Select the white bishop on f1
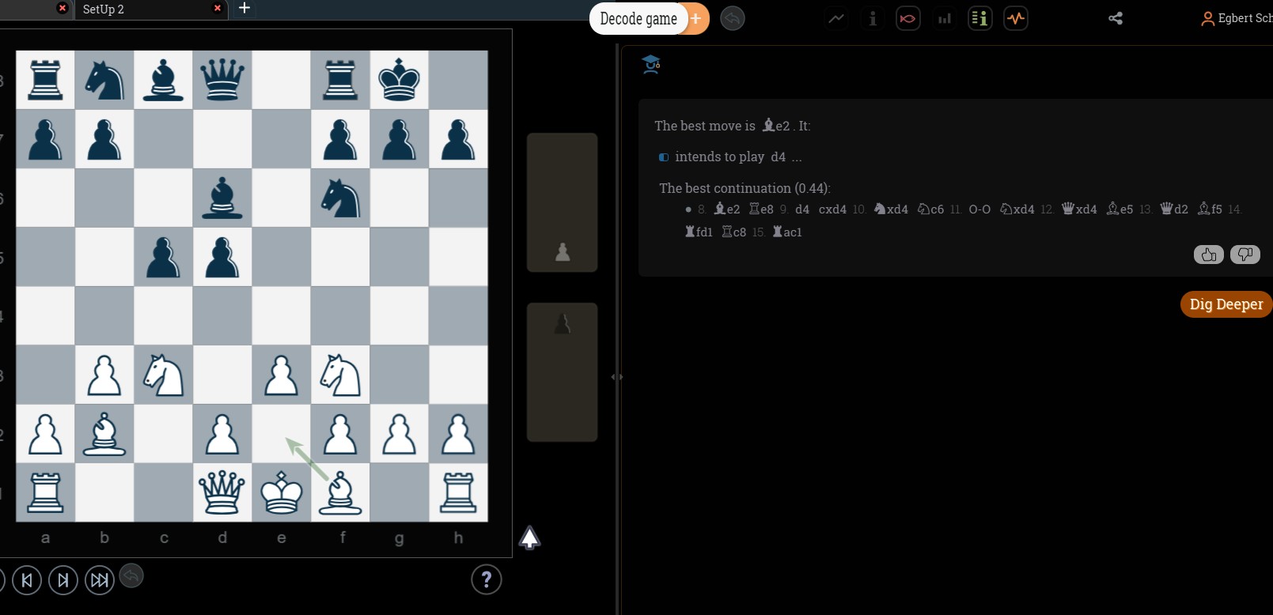 tap(340, 492)
